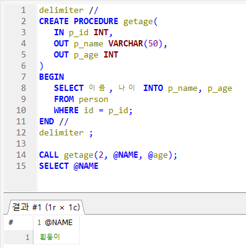Place the cursor on 'OUT p_age INT' line
Viewport: 246px width, 248px height.
pyautogui.click(x=86, y=55)
